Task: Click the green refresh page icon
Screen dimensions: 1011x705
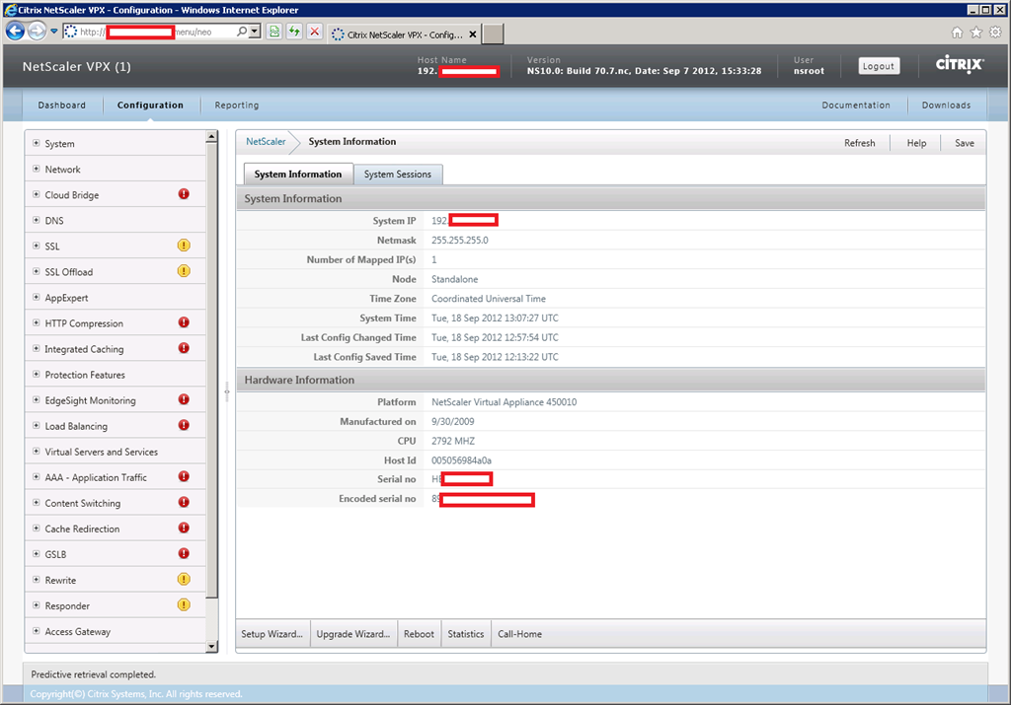Action: point(294,32)
